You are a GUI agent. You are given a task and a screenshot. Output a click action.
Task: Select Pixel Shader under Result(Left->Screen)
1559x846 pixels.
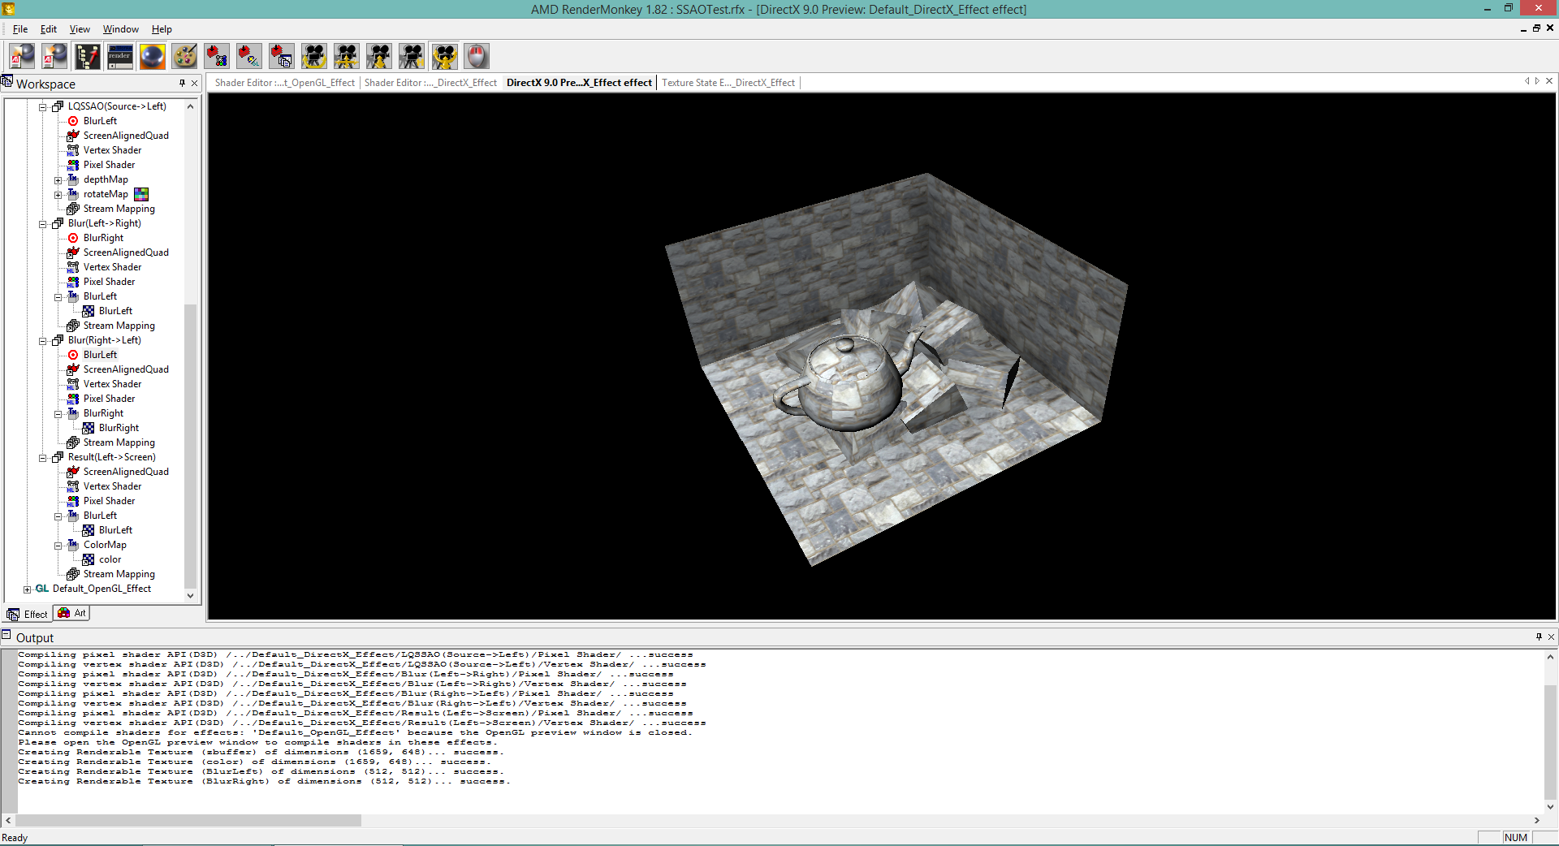coord(109,501)
